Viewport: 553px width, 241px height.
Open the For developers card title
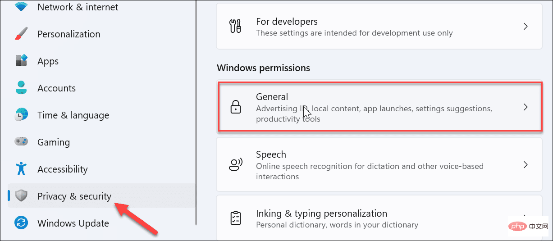287,22
